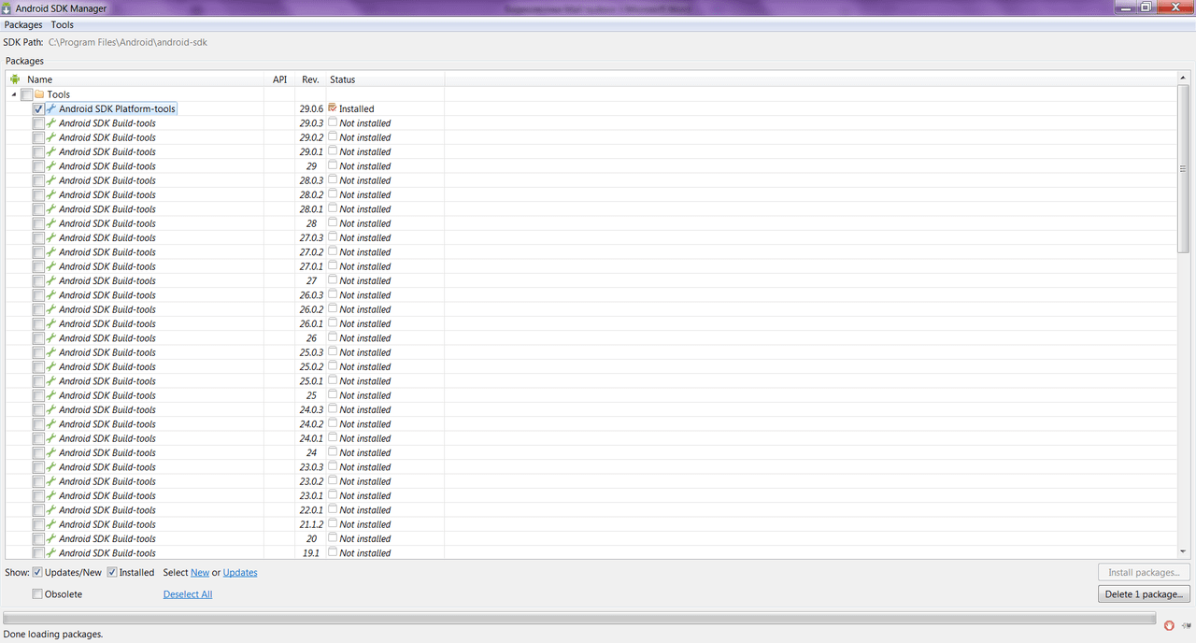Select the Build-tools row with revision 24.0.1
Screen dimensions: 1196x643
(591, 438)
